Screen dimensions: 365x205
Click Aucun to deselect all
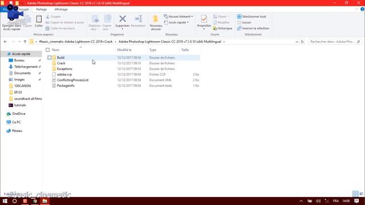[x=244, y=23]
